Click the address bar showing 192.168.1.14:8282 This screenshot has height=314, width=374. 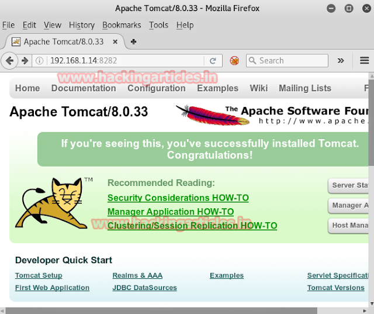tap(126, 61)
